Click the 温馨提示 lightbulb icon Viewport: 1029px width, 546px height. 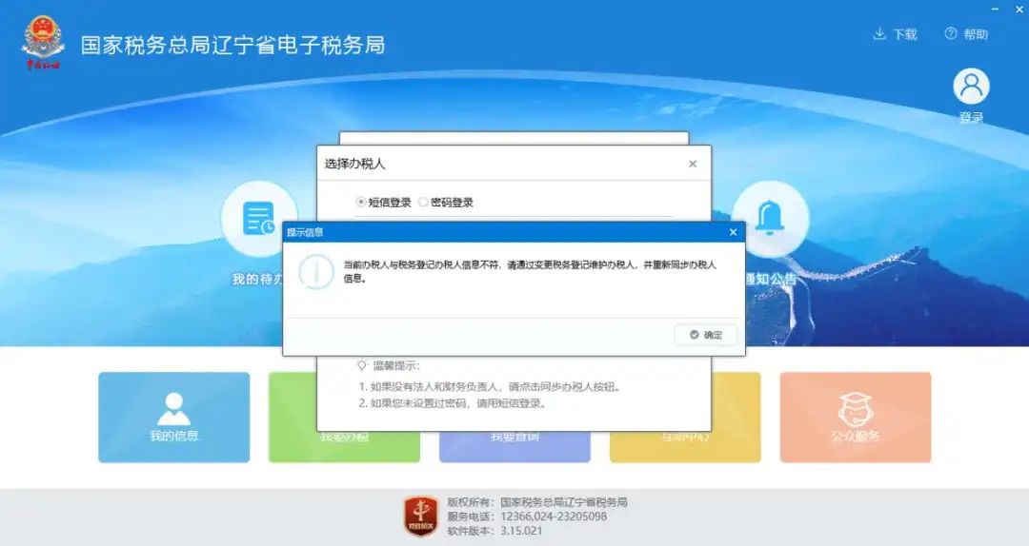(362, 365)
